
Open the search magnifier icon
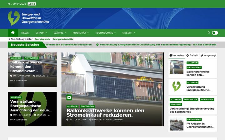tap(209, 33)
